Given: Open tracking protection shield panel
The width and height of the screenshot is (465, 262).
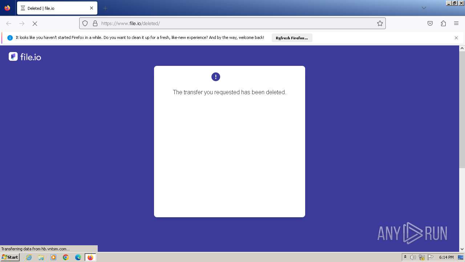Looking at the screenshot, I should [x=85, y=23].
